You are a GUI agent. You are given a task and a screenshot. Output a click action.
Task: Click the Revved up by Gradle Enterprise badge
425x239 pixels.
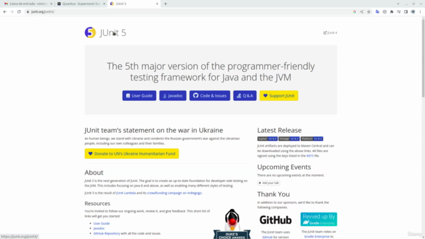point(319,219)
